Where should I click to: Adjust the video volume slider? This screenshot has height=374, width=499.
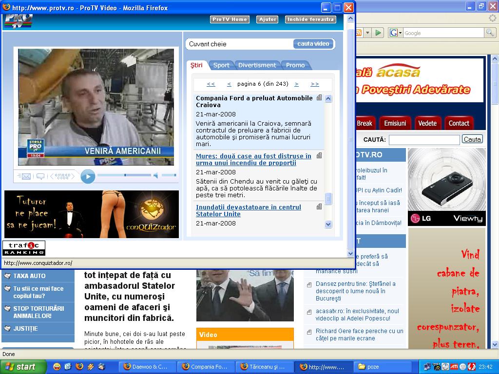click(x=169, y=175)
